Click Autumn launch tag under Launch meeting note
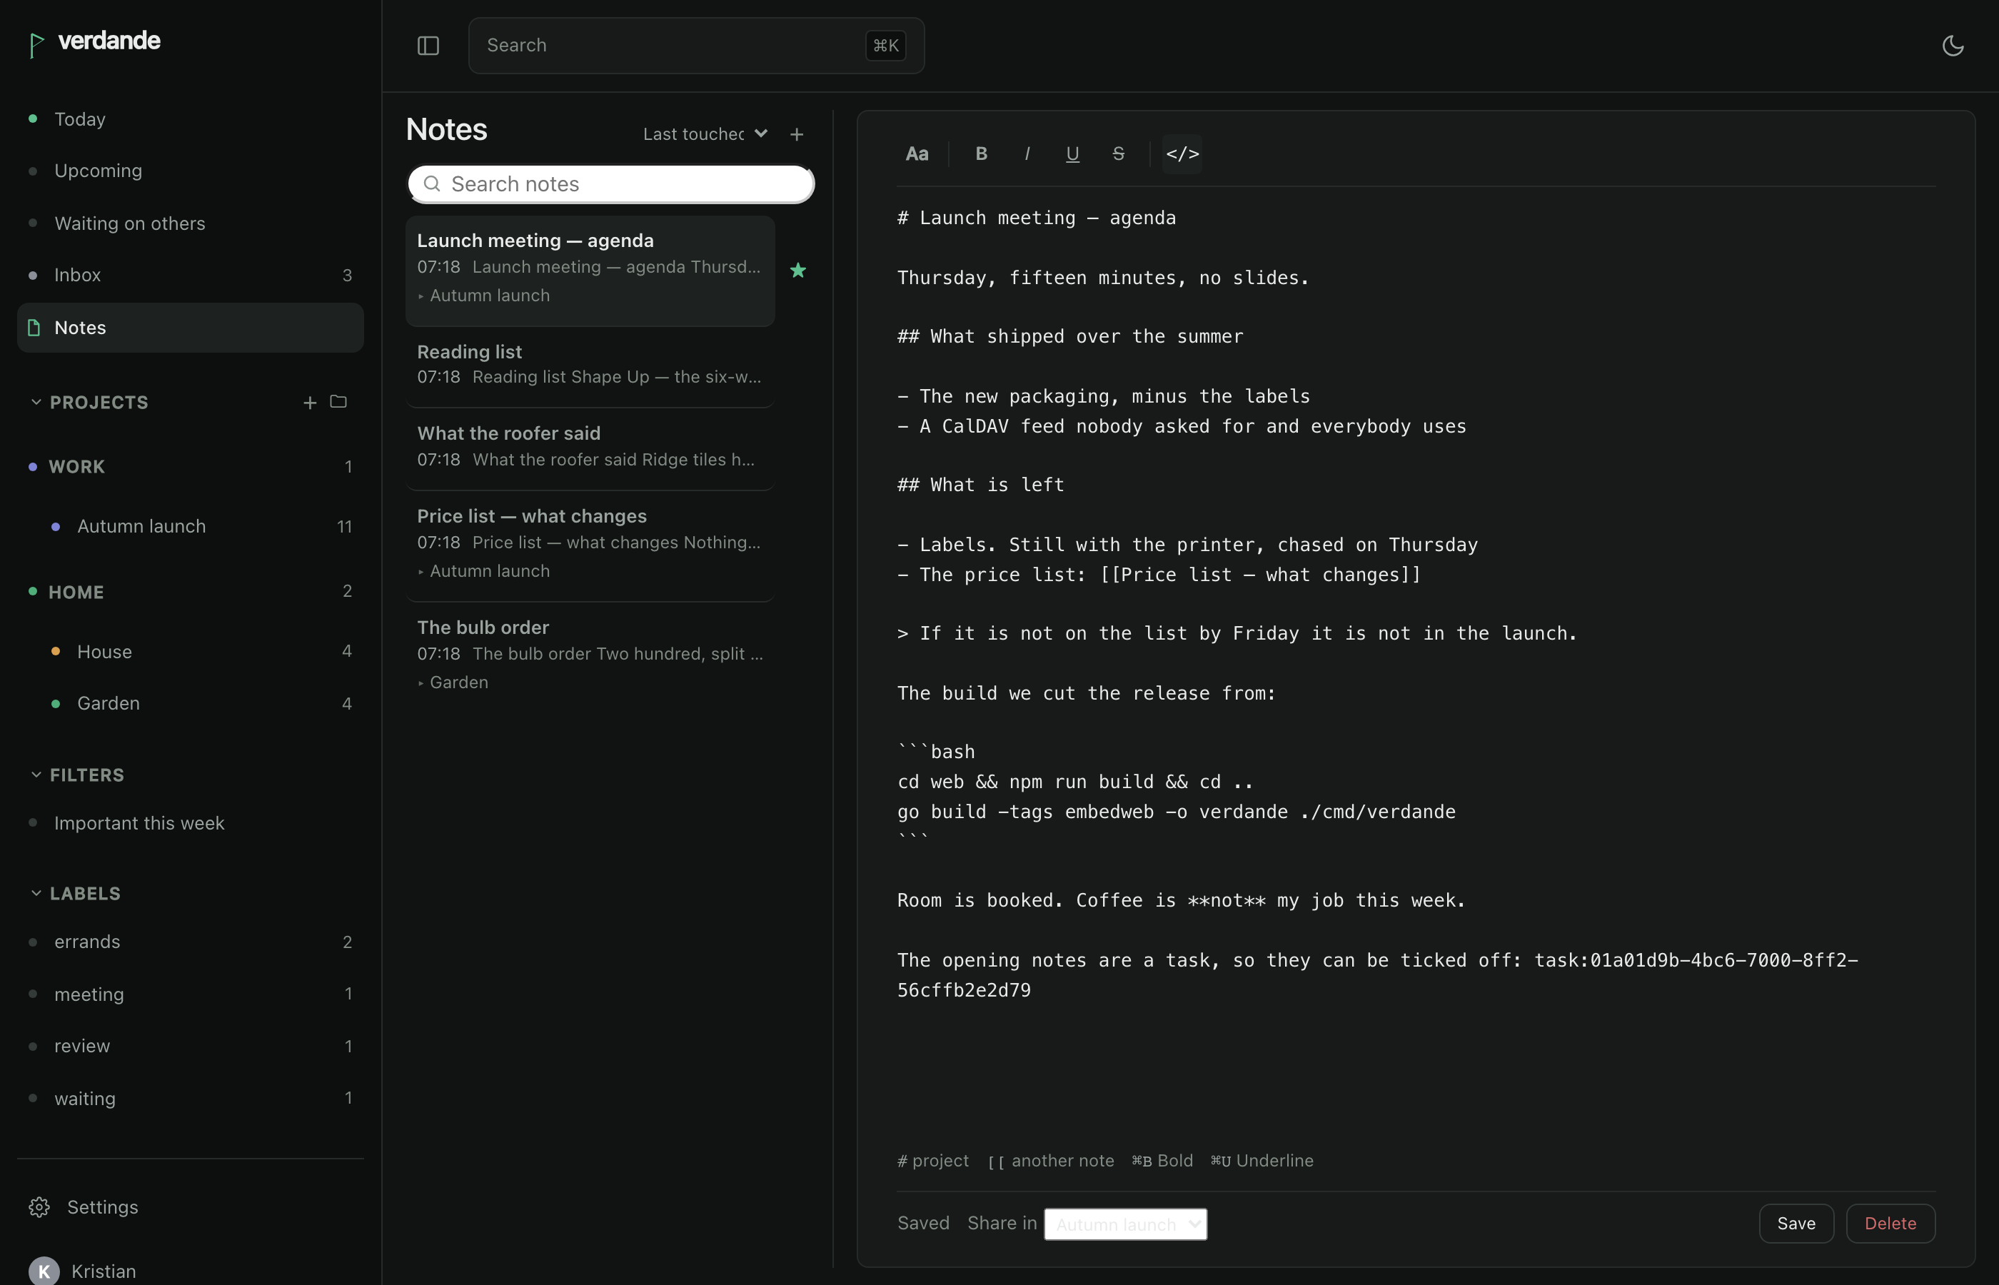This screenshot has width=1999, height=1285. pos(483,296)
